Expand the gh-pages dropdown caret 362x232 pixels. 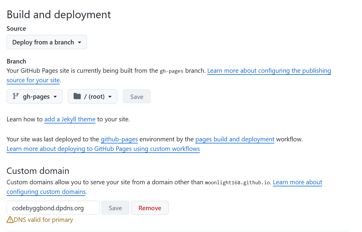[55, 97]
